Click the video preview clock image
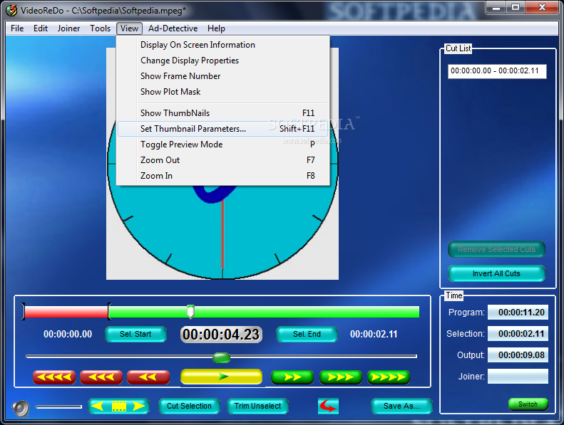 pyautogui.click(x=222, y=232)
